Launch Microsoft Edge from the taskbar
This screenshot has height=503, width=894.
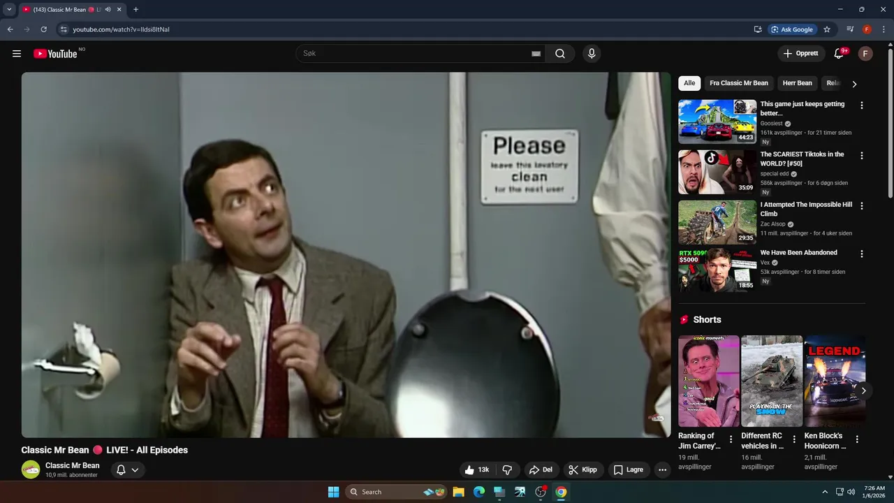click(x=478, y=492)
